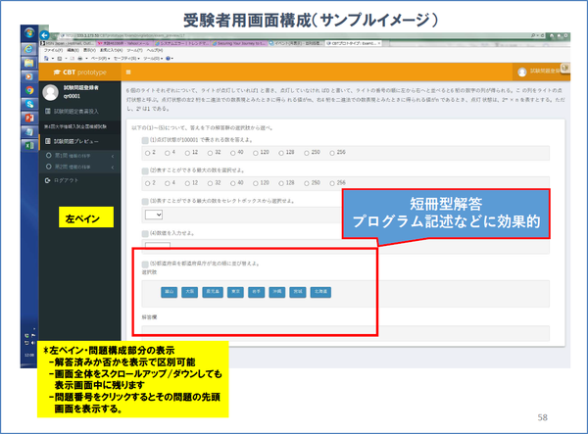Click the header user avatar at top right

(x=522, y=72)
